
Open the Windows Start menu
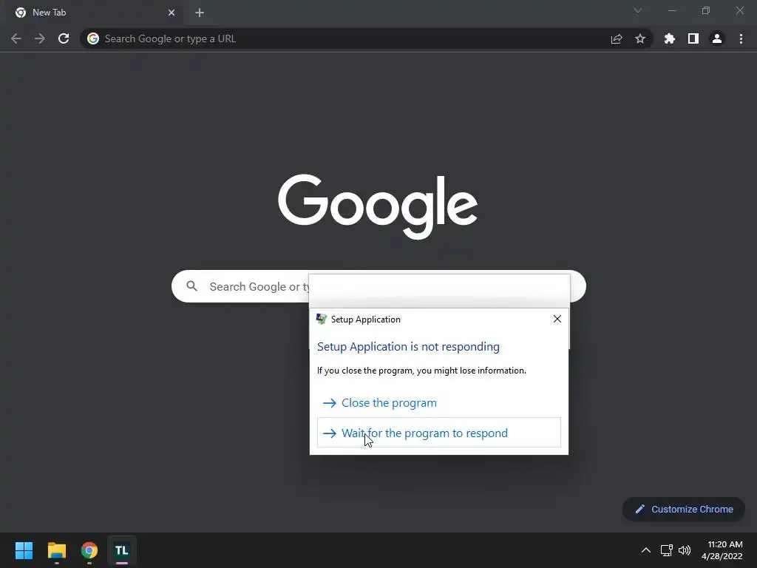pos(24,550)
